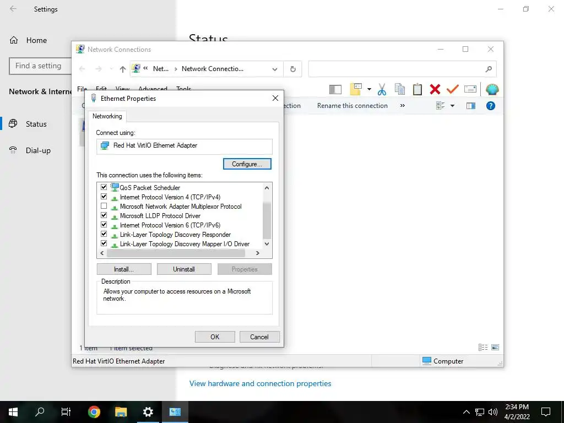
Task: Click the Paste clipboard icon in toolbar
Action: [417, 89]
